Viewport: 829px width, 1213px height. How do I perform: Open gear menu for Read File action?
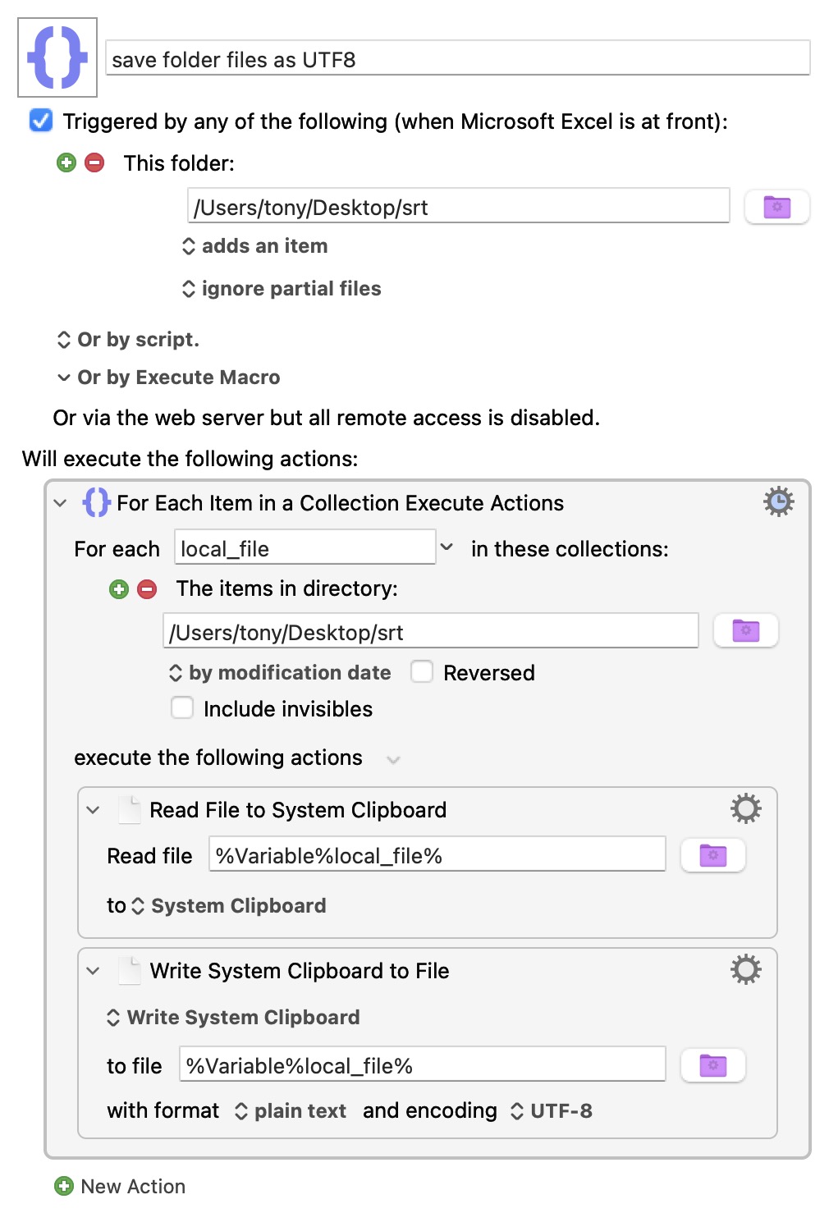coord(745,809)
